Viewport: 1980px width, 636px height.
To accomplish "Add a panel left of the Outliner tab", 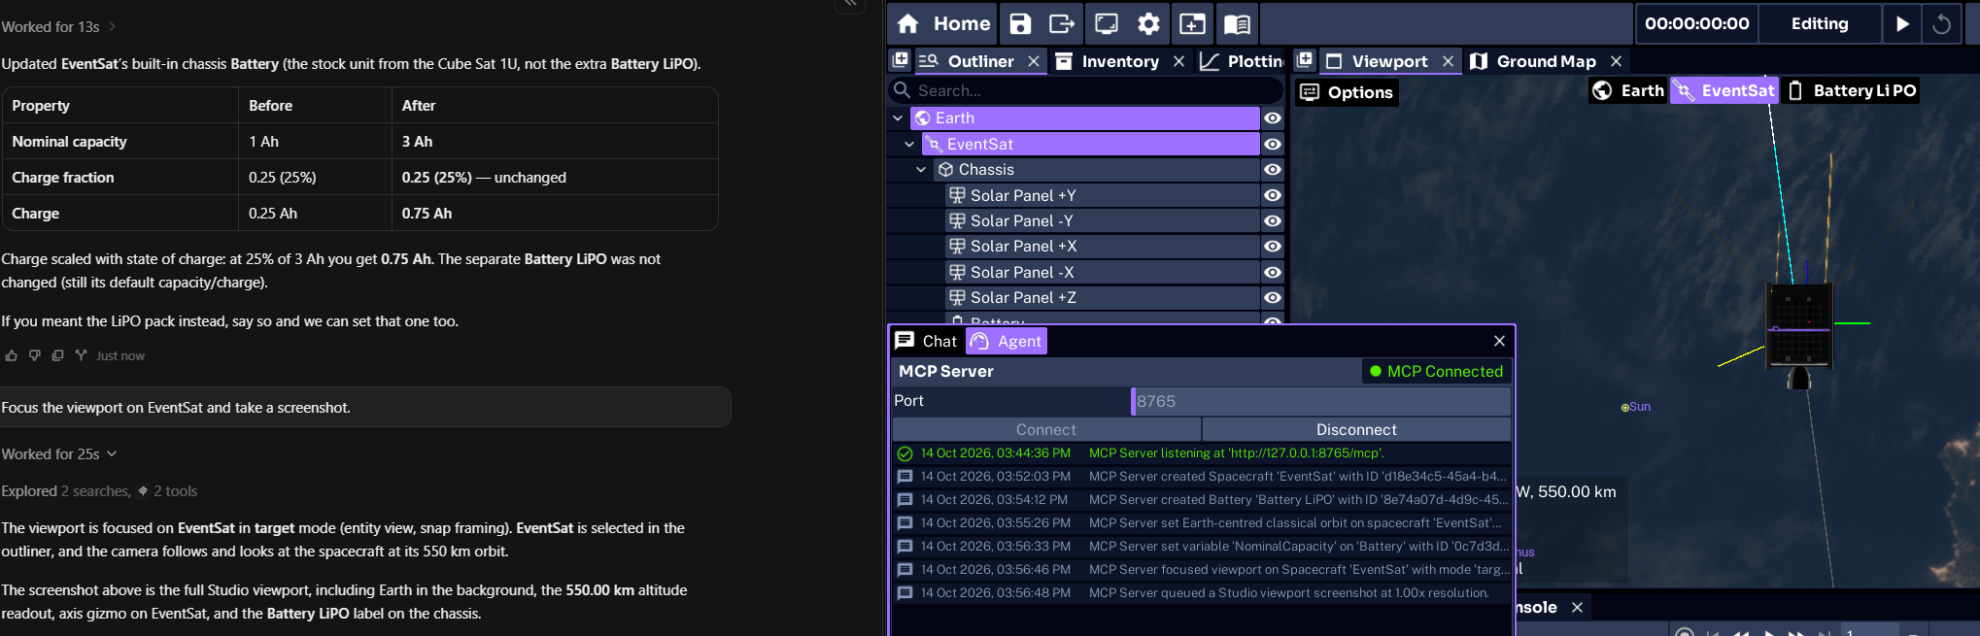I will coord(901,60).
